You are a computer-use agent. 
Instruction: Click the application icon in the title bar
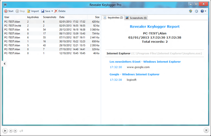pyautogui.click(x=5, y=5)
